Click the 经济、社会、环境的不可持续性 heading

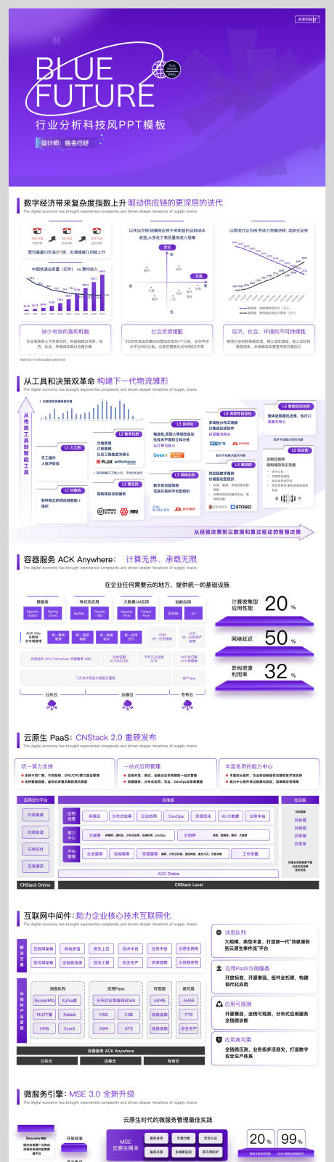click(x=269, y=331)
